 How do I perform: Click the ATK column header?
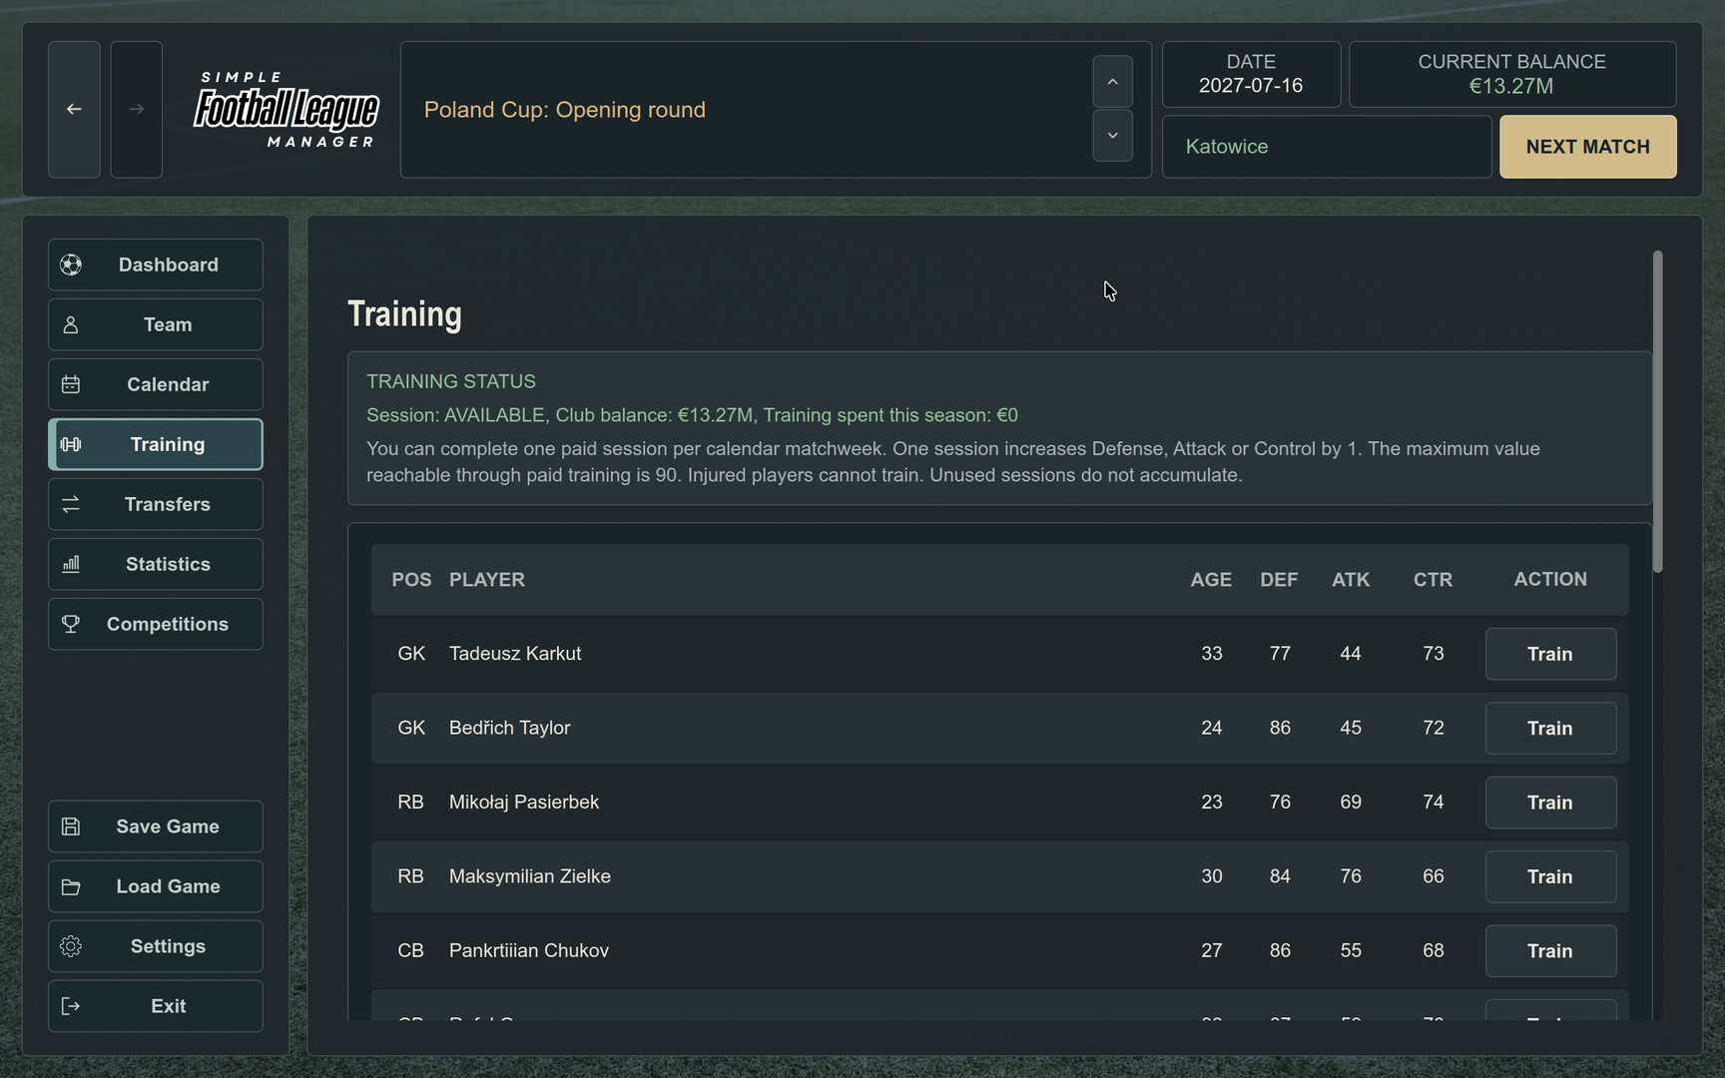point(1351,580)
